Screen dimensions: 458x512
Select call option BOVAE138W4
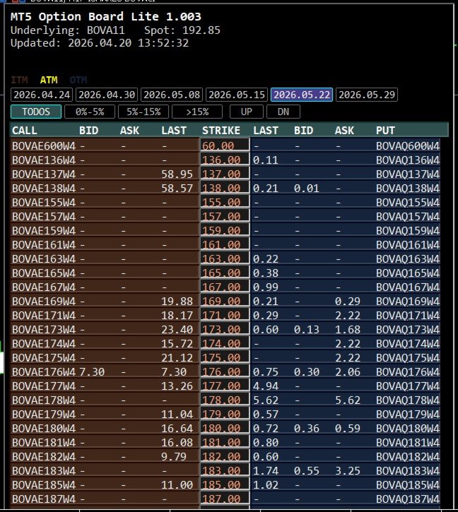(44, 188)
